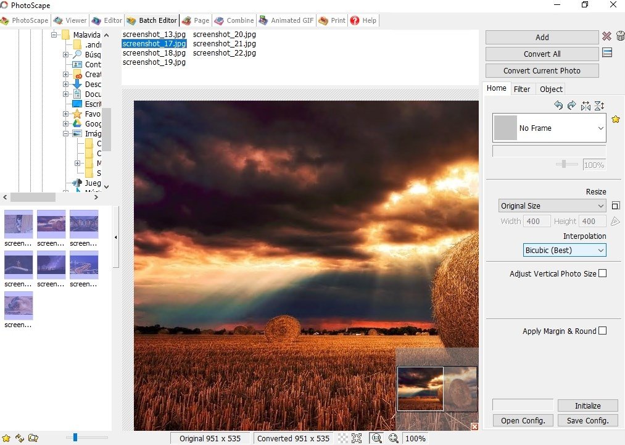Click the zoom magnifier icon beside 100%
Viewport: 625px width, 445px height.
(394, 438)
